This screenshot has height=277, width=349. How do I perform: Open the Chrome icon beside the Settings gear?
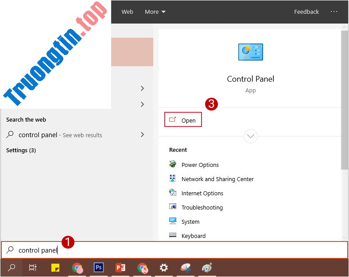pyautogui.click(x=143, y=267)
